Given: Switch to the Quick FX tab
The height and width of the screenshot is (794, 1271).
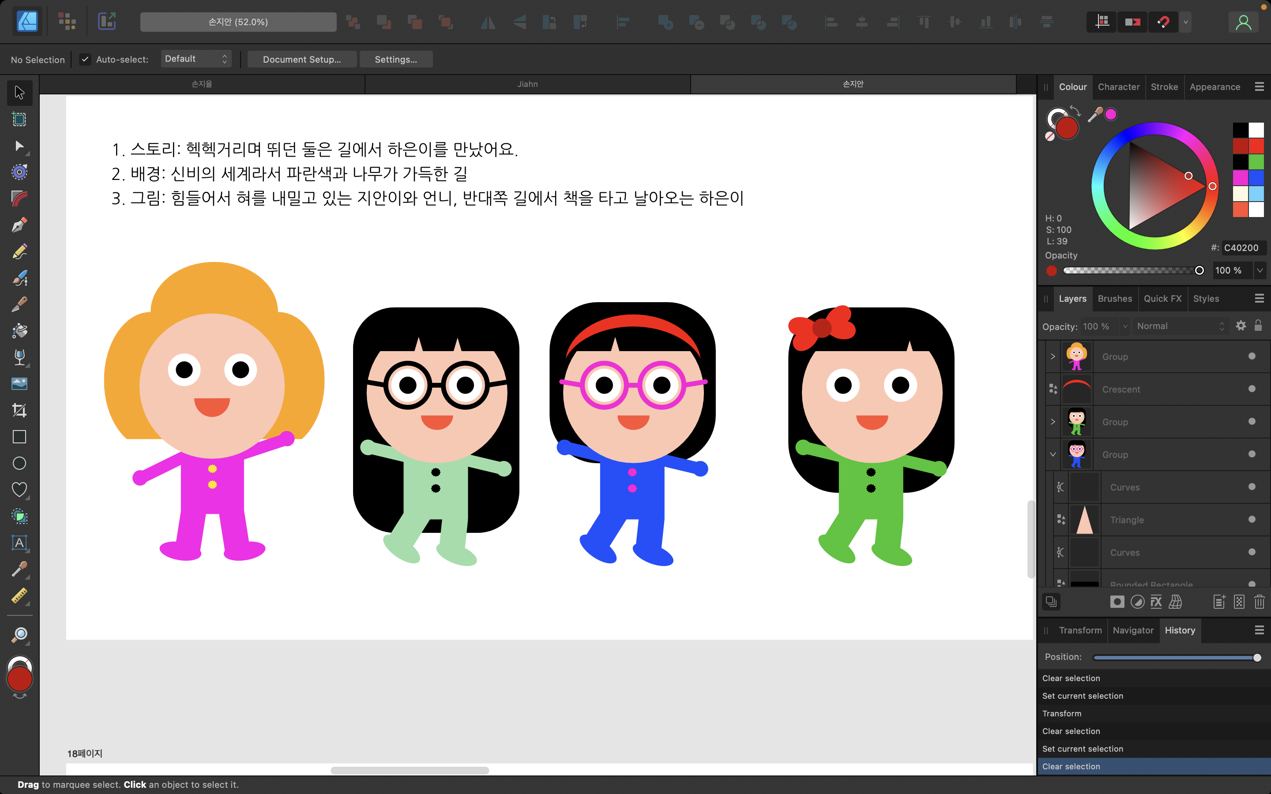Looking at the screenshot, I should pos(1162,298).
